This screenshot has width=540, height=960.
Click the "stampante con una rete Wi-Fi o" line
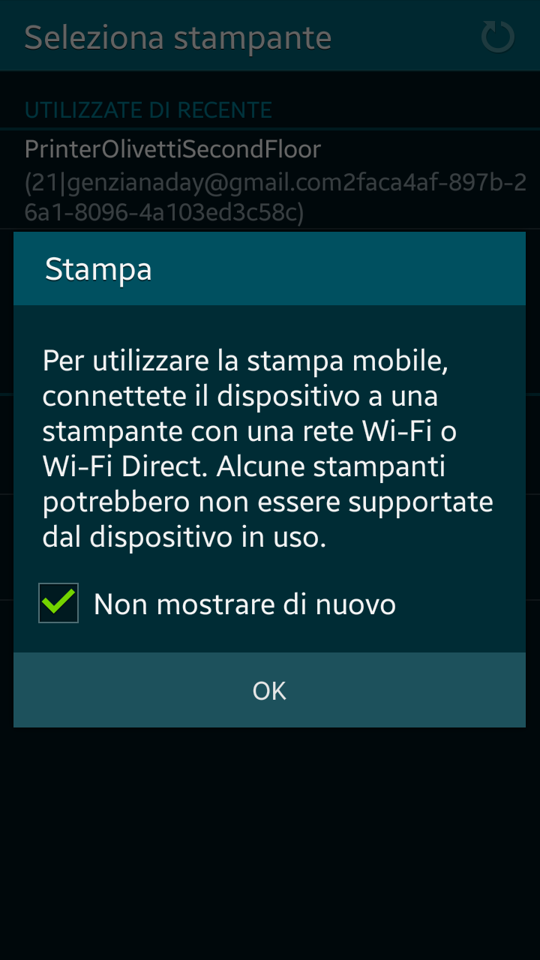(x=250, y=431)
